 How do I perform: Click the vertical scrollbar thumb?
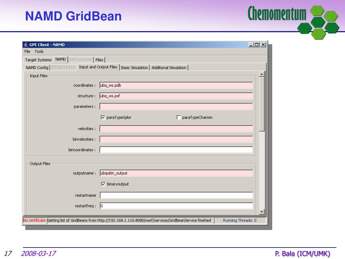pos(261,104)
